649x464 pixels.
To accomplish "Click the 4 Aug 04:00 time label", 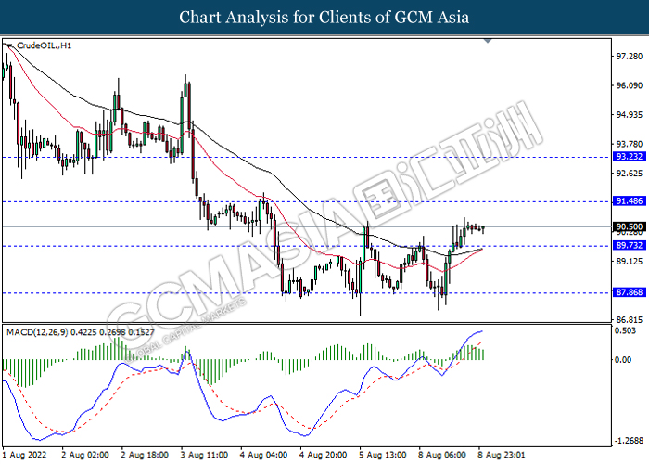I will [264, 455].
